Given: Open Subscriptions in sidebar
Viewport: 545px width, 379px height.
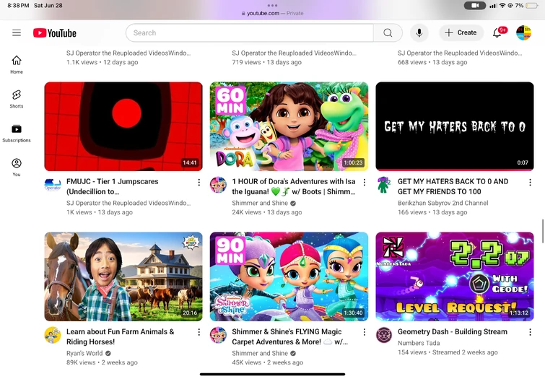Looking at the screenshot, I should click(17, 134).
